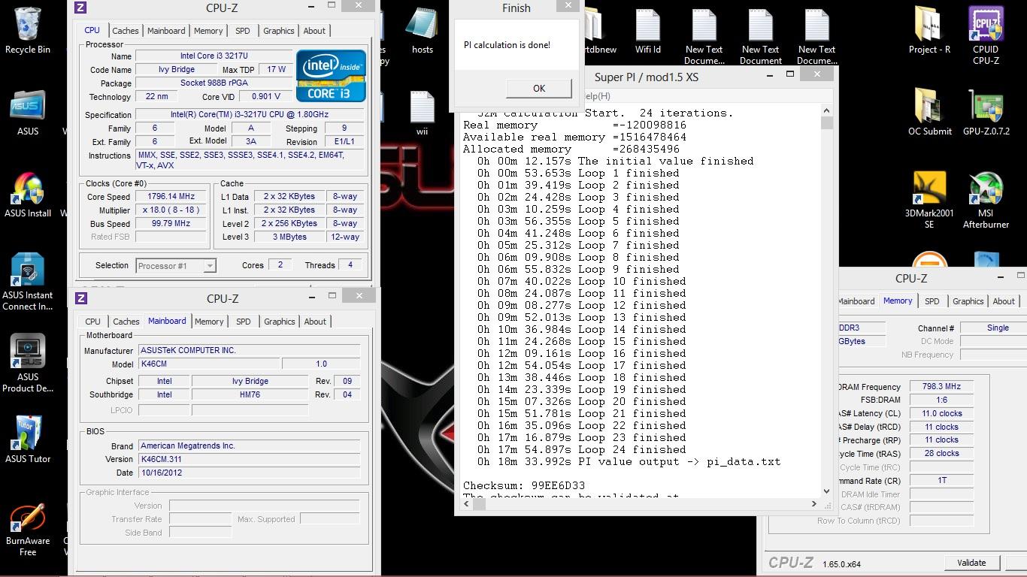Click the Loop 24 finished line
1027x577 pixels.
click(582, 449)
